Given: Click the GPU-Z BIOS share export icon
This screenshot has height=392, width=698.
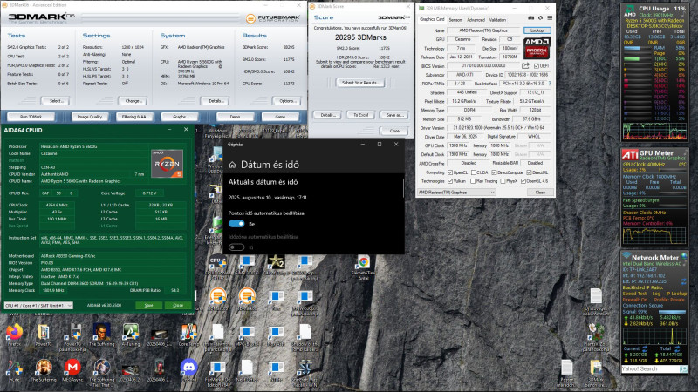Looking at the screenshot, I should [526, 66].
